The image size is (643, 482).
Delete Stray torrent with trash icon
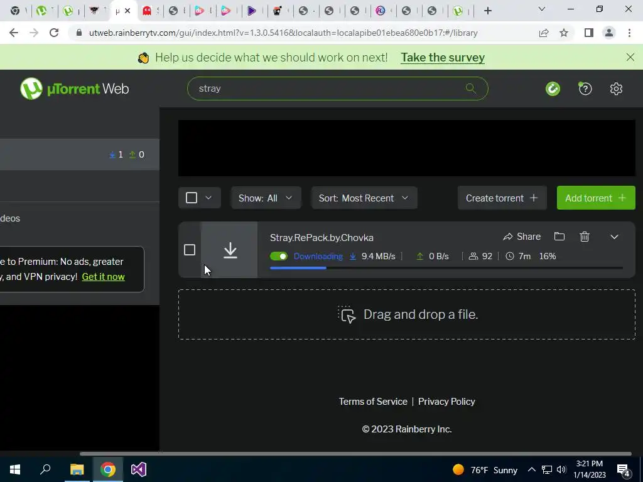click(x=585, y=237)
